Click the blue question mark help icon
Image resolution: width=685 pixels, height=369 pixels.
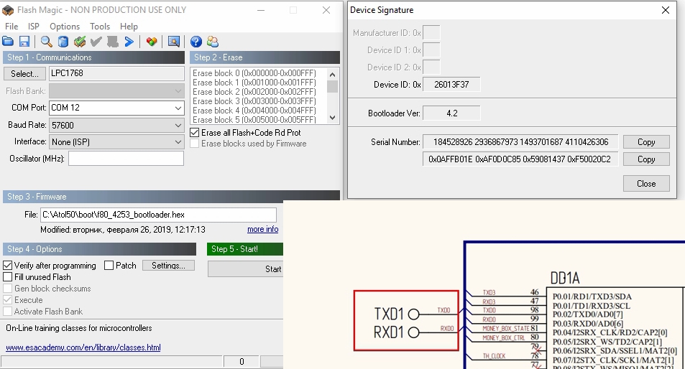196,42
